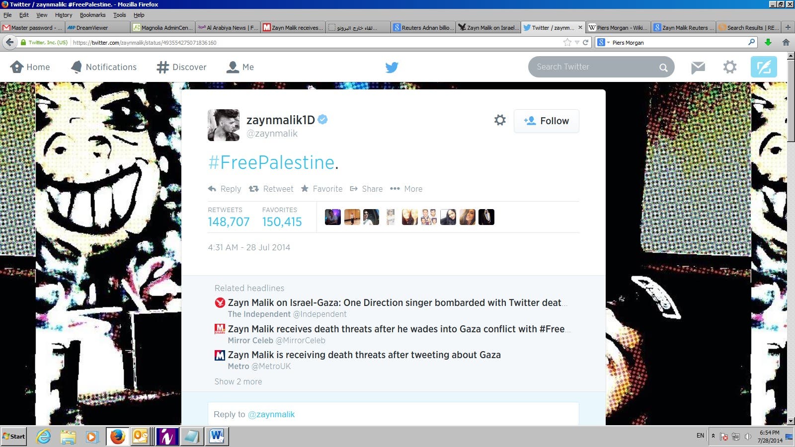Open the Discover hashtag section
Screen dimensions: 795x447
coord(181,67)
